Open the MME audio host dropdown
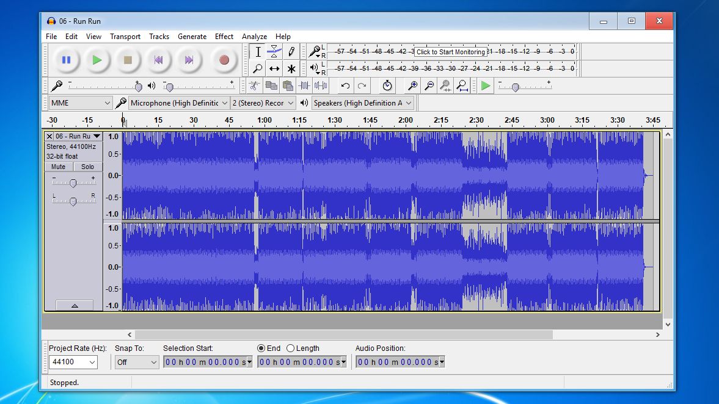The image size is (719, 404). pos(81,103)
